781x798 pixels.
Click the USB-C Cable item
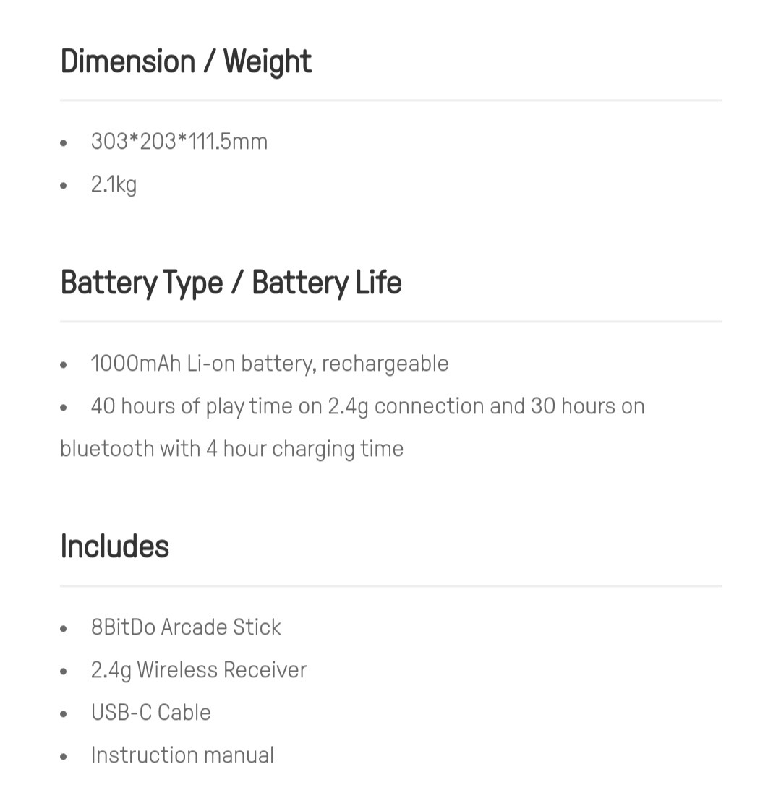(150, 713)
